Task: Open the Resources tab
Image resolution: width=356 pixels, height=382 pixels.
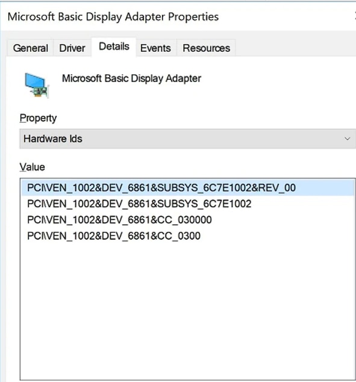Action: 206,48
